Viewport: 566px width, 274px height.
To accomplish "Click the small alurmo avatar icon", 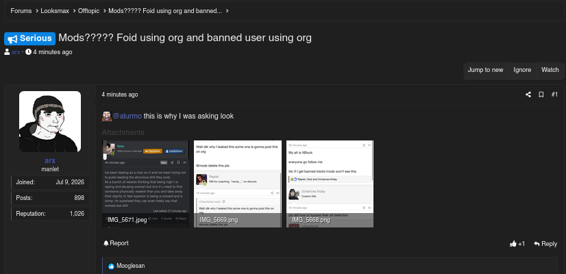I will click(106, 116).
